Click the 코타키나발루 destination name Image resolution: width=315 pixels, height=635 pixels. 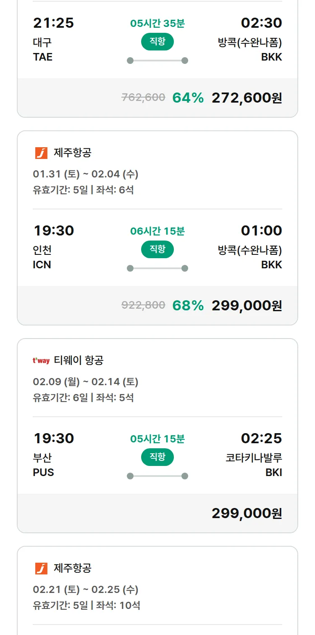(x=254, y=458)
